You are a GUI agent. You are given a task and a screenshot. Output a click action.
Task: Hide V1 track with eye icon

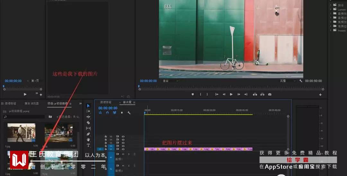[123, 149]
